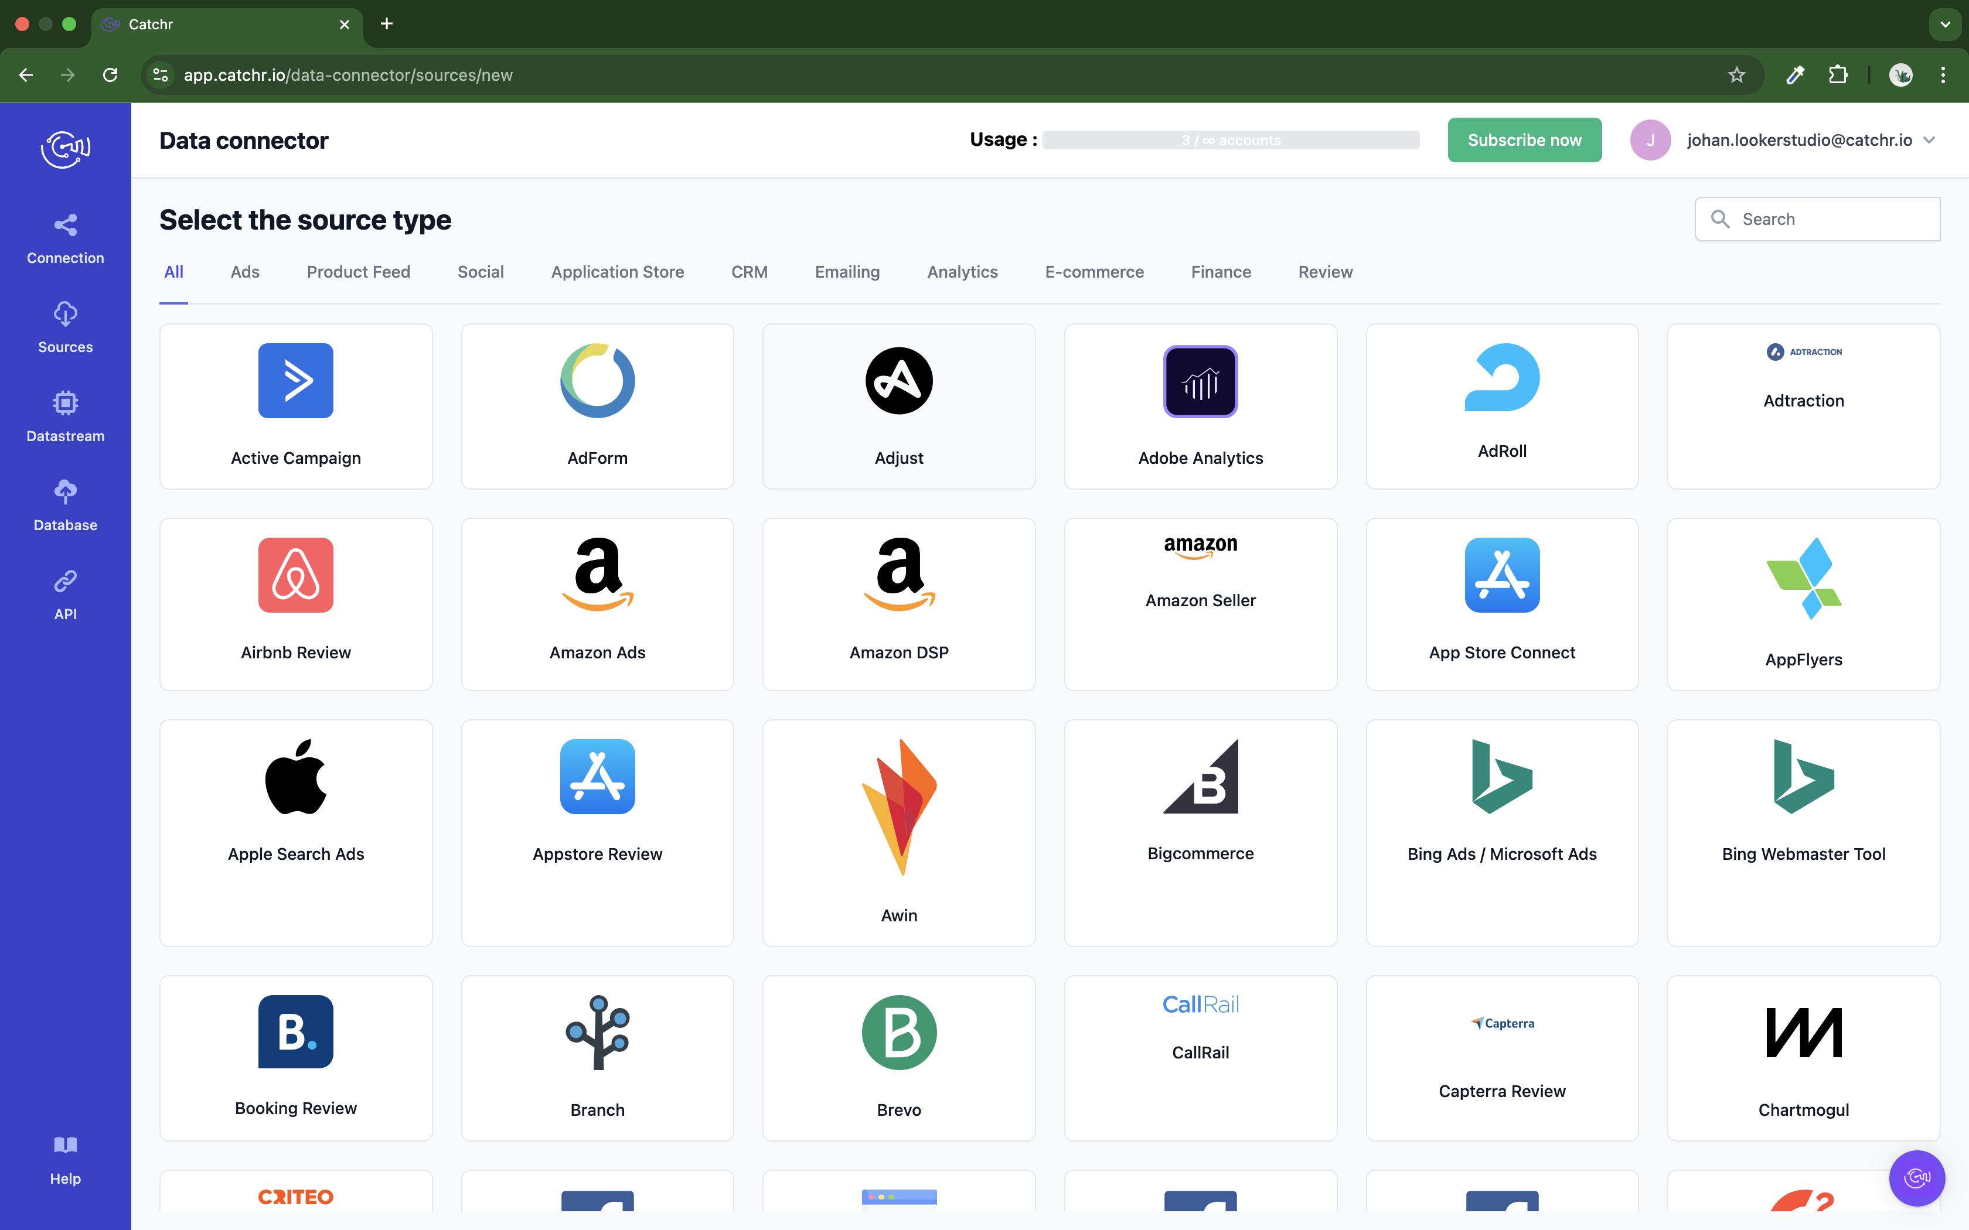This screenshot has height=1230, width=1969.
Task: Select the E-commerce tab
Action: click(1094, 272)
